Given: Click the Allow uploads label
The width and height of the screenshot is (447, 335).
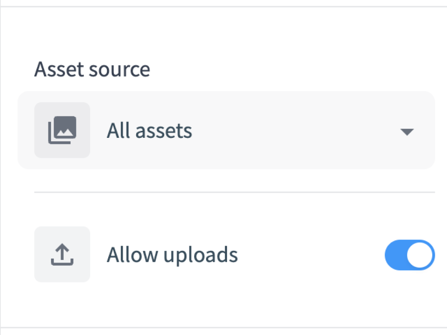Looking at the screenshot, I should click(x=172, y=255).
